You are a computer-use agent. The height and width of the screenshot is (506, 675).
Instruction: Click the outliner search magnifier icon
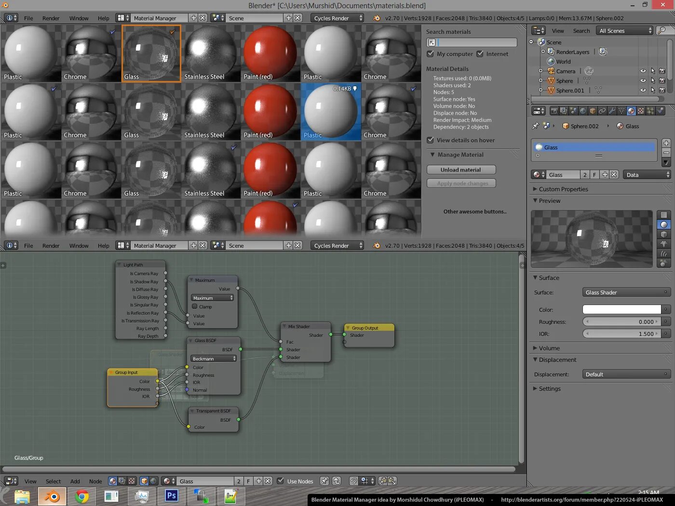point(661,30)
